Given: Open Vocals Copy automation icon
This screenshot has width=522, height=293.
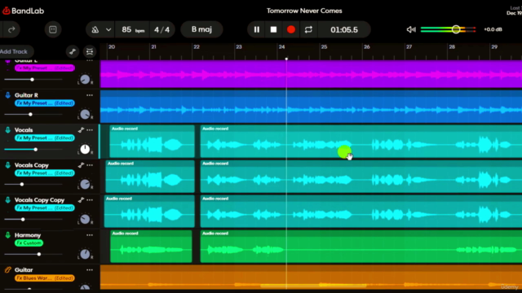Looking at the screenshot, I should 81,165.
